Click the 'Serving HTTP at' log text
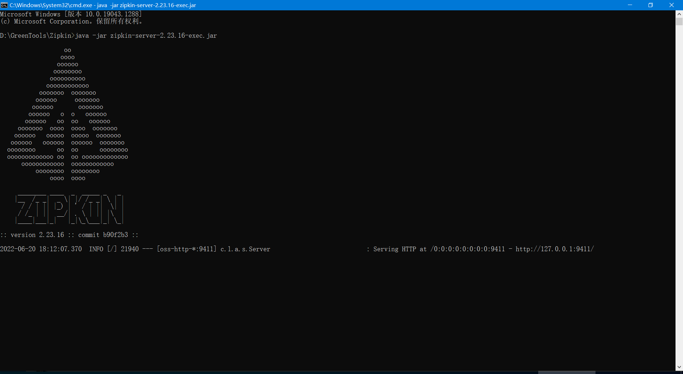The image size is (683, 374). [400, 249]
